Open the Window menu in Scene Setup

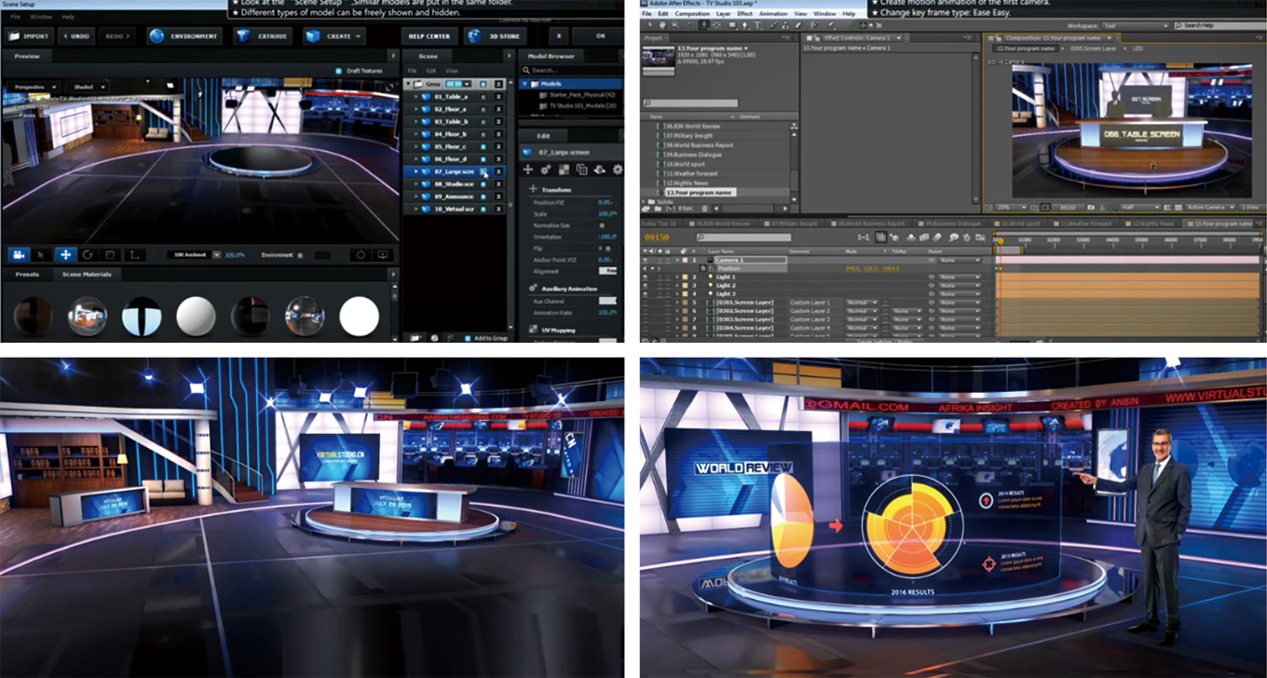(41, 17)
